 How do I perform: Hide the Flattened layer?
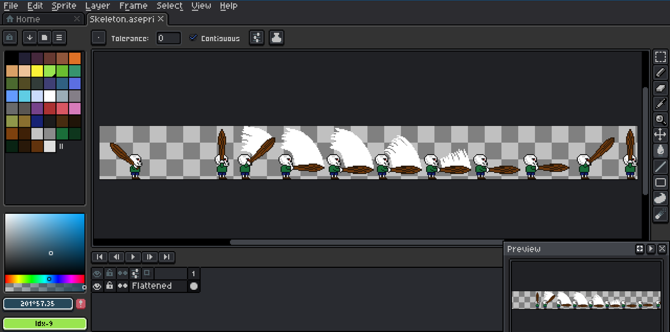tap(97, 286)
